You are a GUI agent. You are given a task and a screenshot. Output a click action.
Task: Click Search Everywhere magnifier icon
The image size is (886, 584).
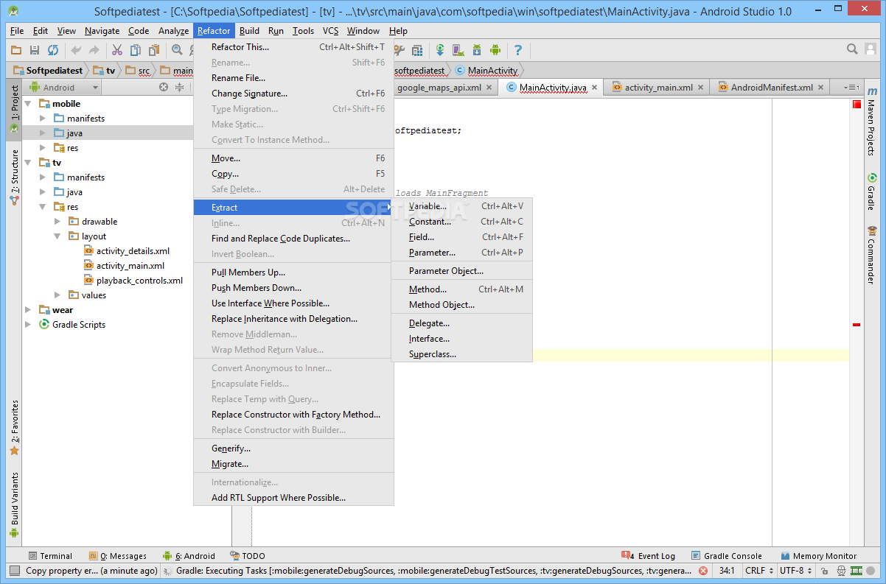pos(852,49)
